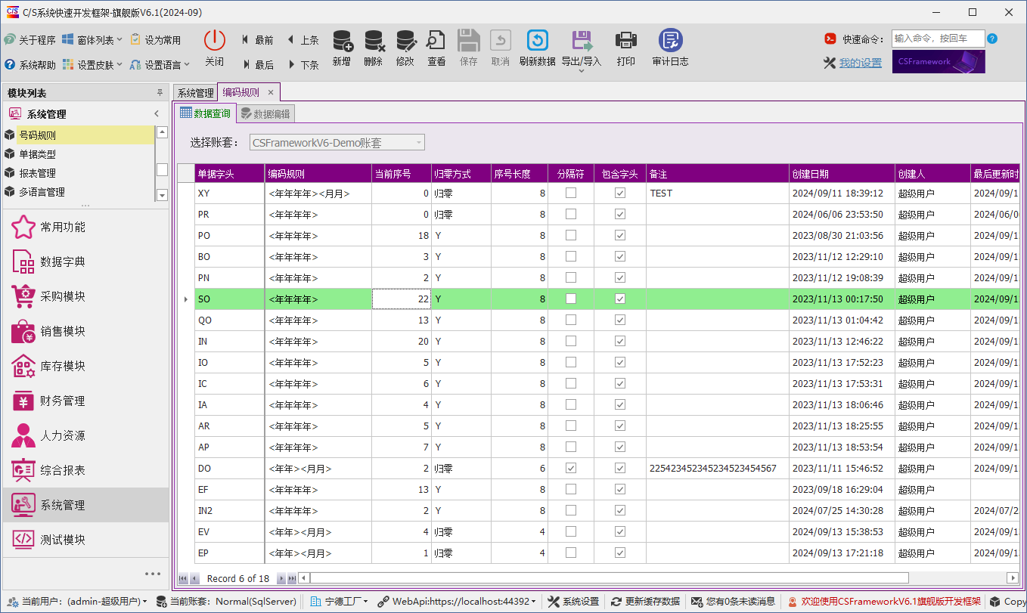Open 库存模块 inventory module

(85, 366)
